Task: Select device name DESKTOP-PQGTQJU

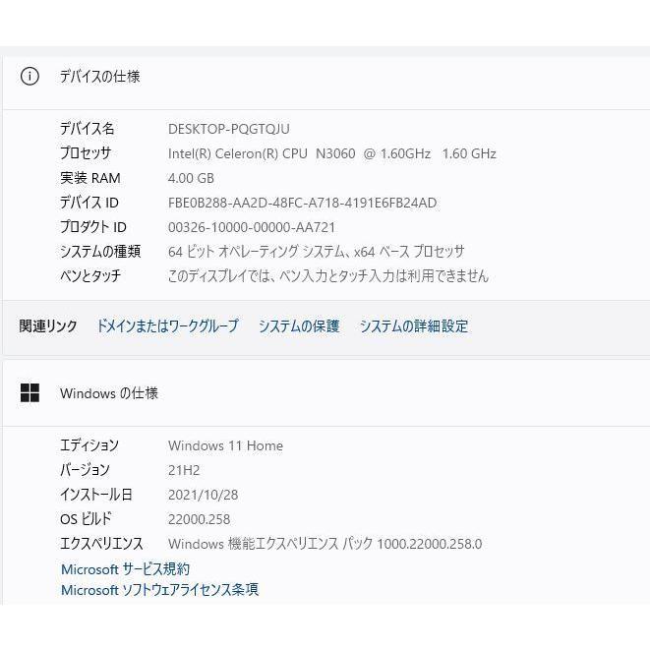Action: click(229, 129)
